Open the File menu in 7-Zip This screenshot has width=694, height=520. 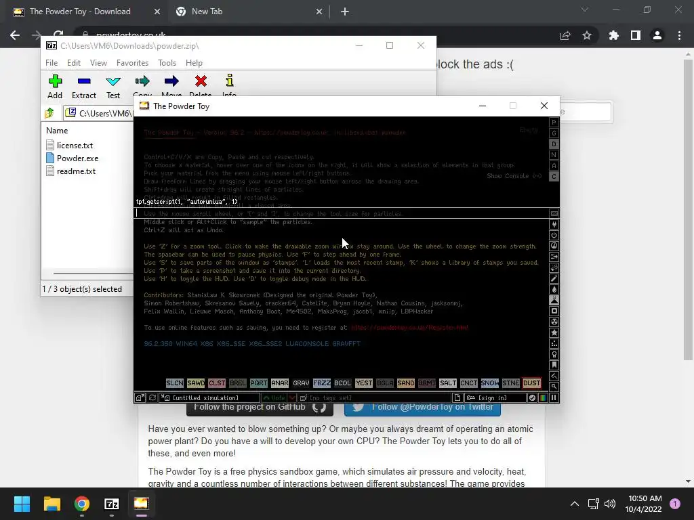(52, 63)
